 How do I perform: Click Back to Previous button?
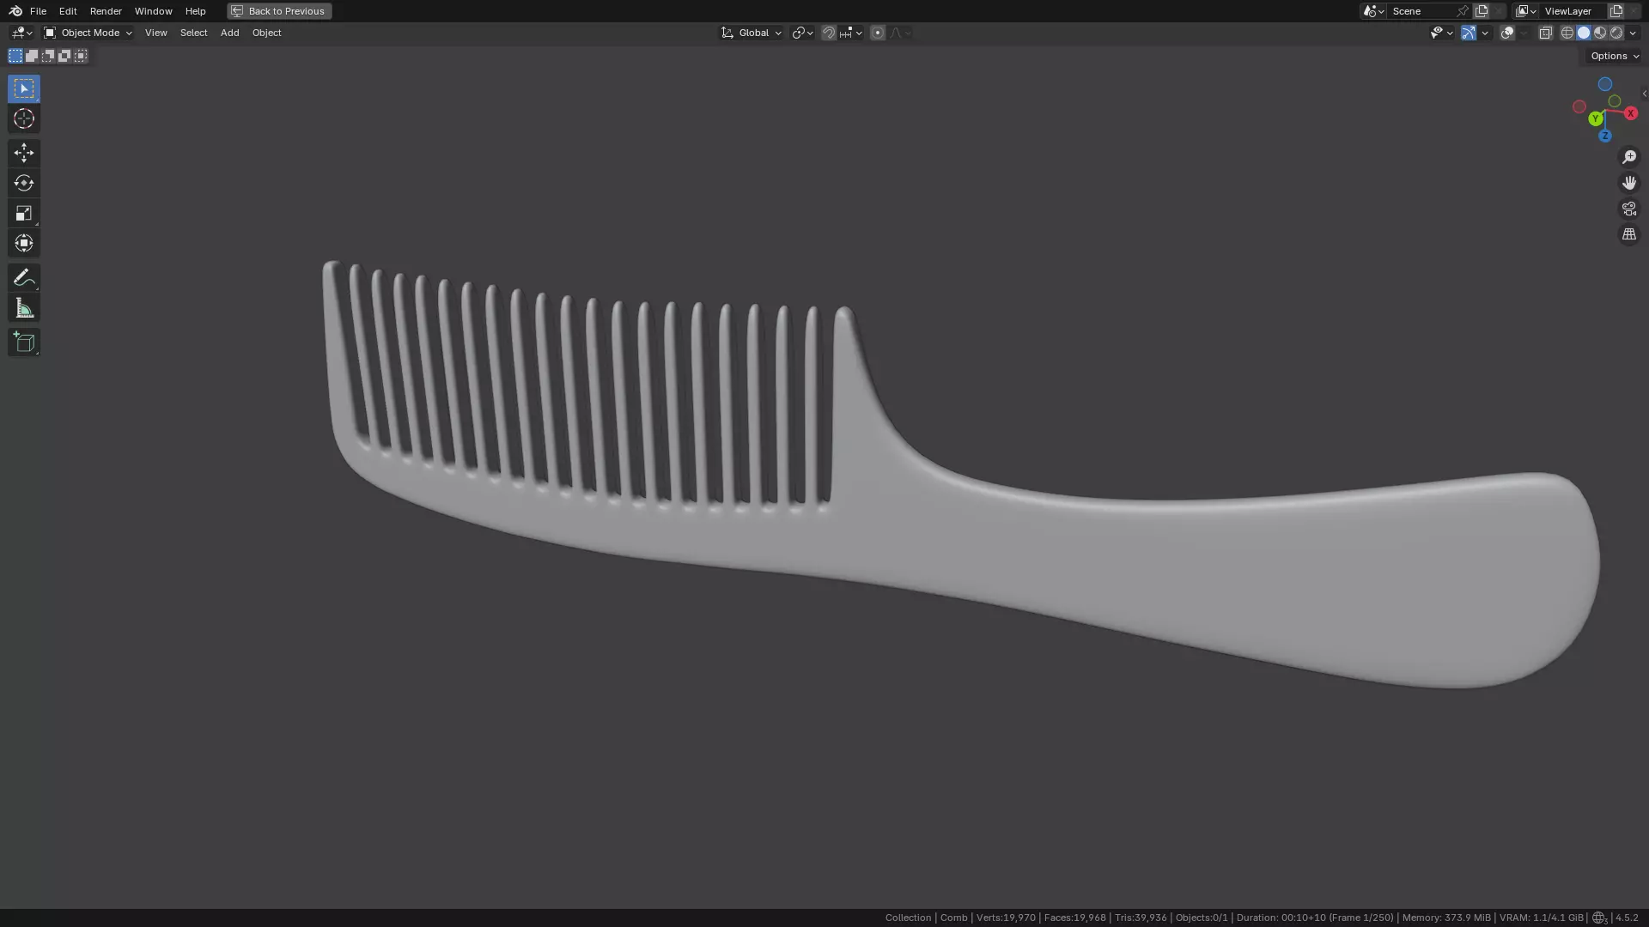click(x=279, y=11)
